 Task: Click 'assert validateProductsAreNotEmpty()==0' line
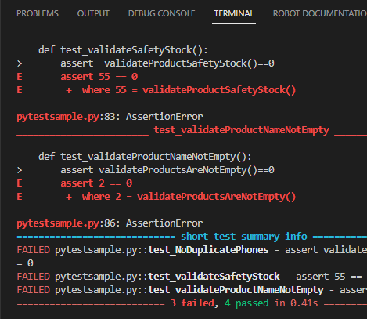click(167, 170)
